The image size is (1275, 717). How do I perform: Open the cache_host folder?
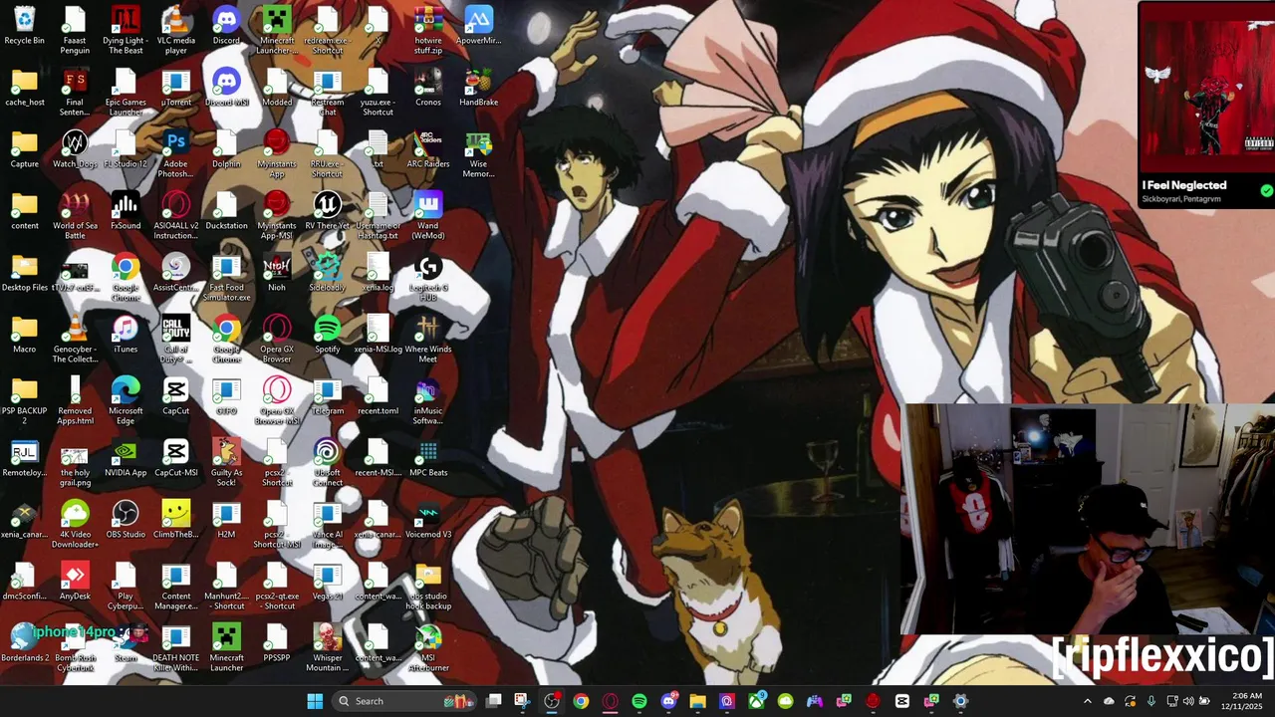[x=24, y=88]
